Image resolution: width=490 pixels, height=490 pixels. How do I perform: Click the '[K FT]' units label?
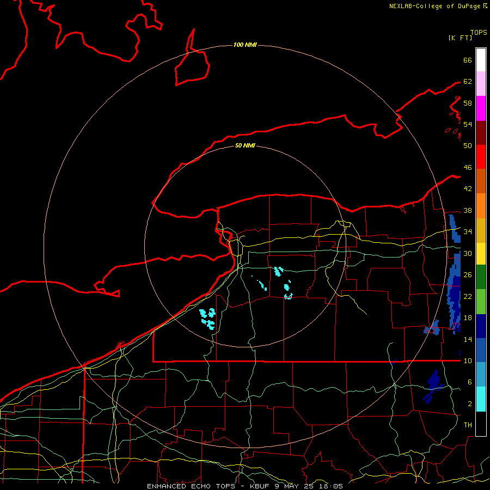pyautogui.click(x=460, y=38)
